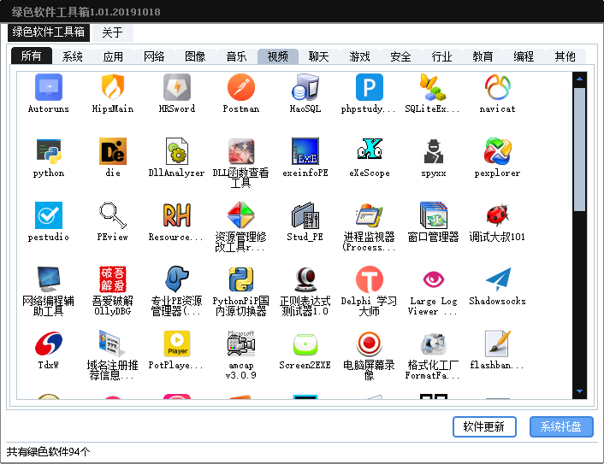Open Resource Hacker RH icon

(177, 215)
